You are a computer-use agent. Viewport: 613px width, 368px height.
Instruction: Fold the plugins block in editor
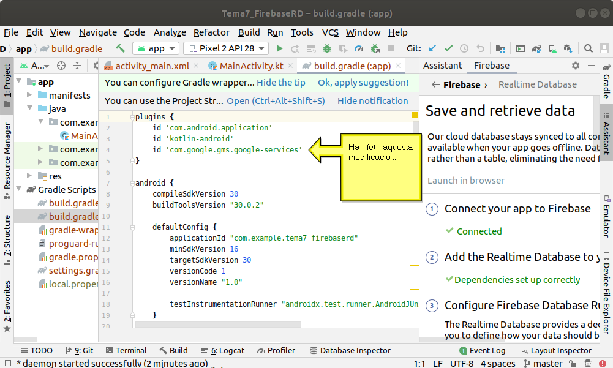(132, 117)
